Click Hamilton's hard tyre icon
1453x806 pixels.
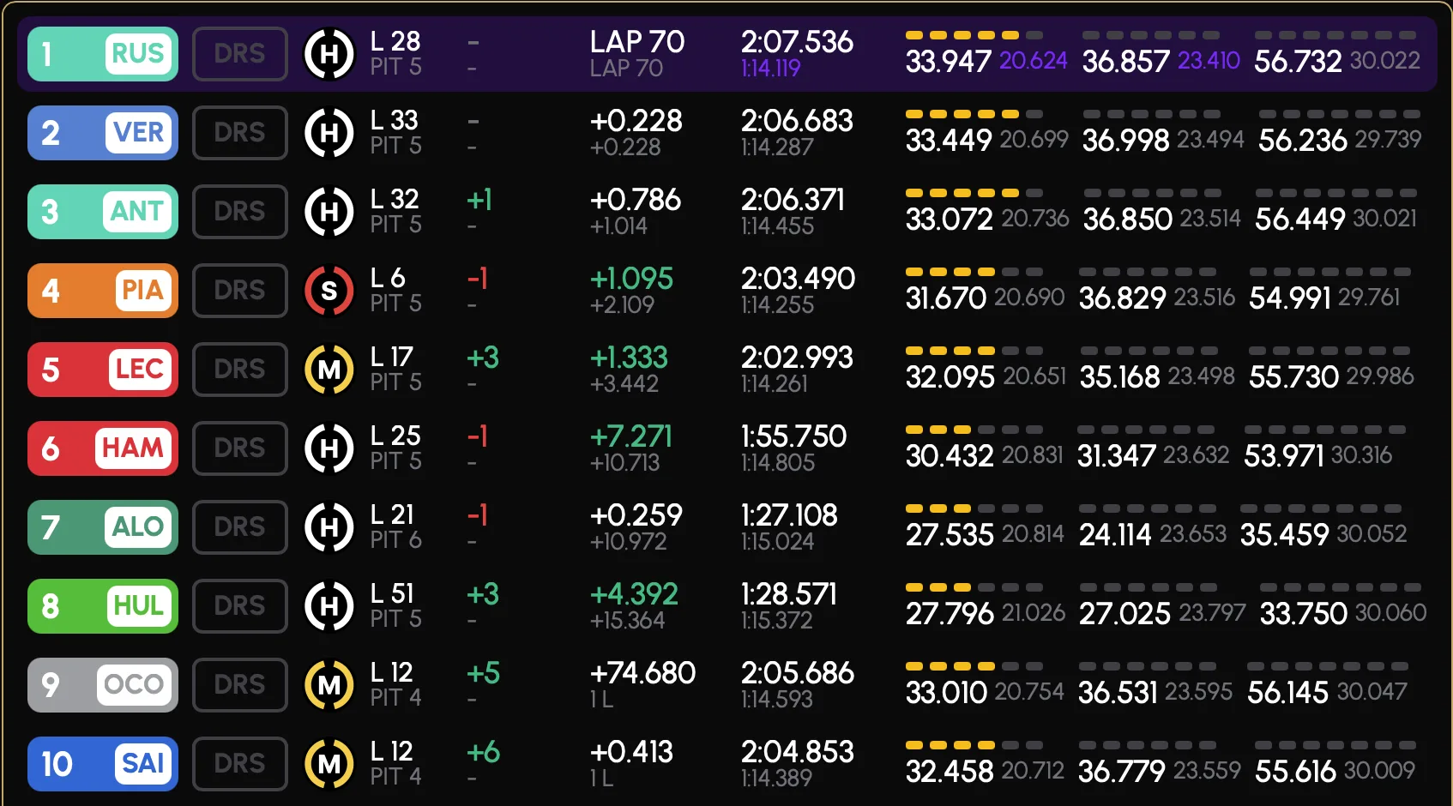(329, 448)
